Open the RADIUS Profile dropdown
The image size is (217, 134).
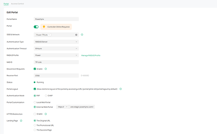click(56, 55)
